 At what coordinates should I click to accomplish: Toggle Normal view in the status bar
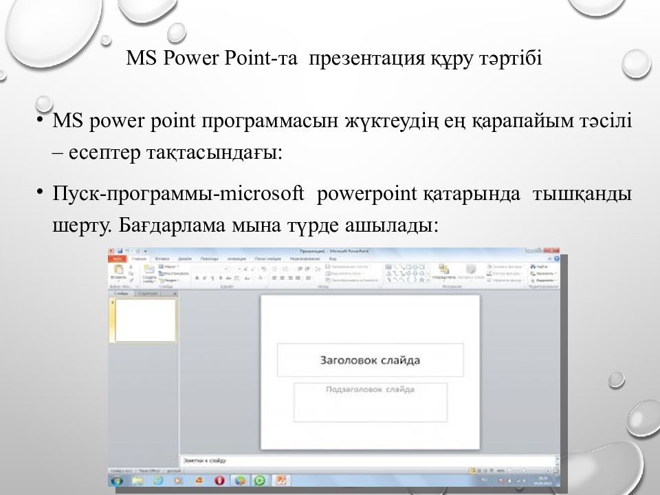point(472,470)
